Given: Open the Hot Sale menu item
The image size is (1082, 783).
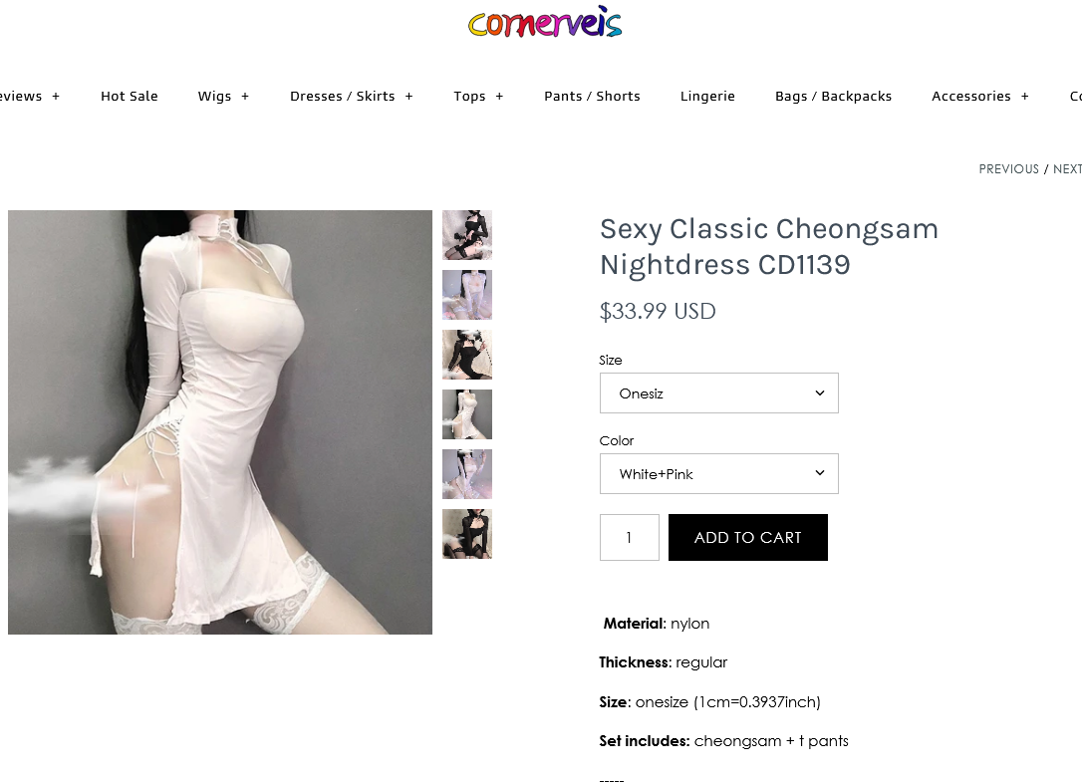Looking at the screenshot, I should [x=130, y=96].
